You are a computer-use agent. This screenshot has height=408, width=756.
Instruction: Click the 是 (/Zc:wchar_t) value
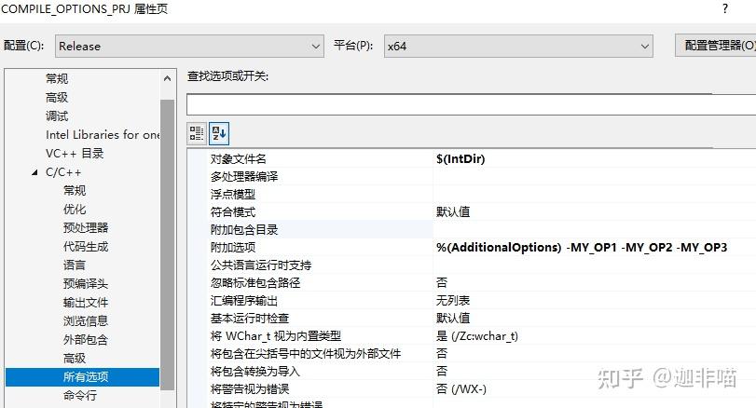[477, 336]
